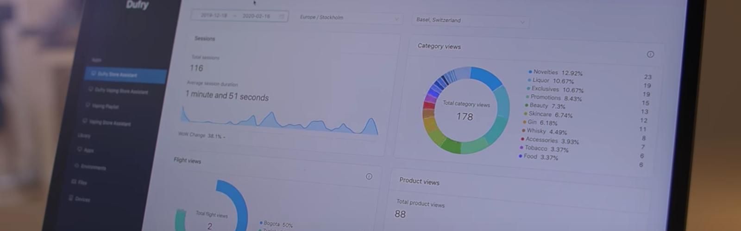Click the Skincare 6.74% legend entry
This screenshot has height=231, width=741.
(x=548, y=115)
